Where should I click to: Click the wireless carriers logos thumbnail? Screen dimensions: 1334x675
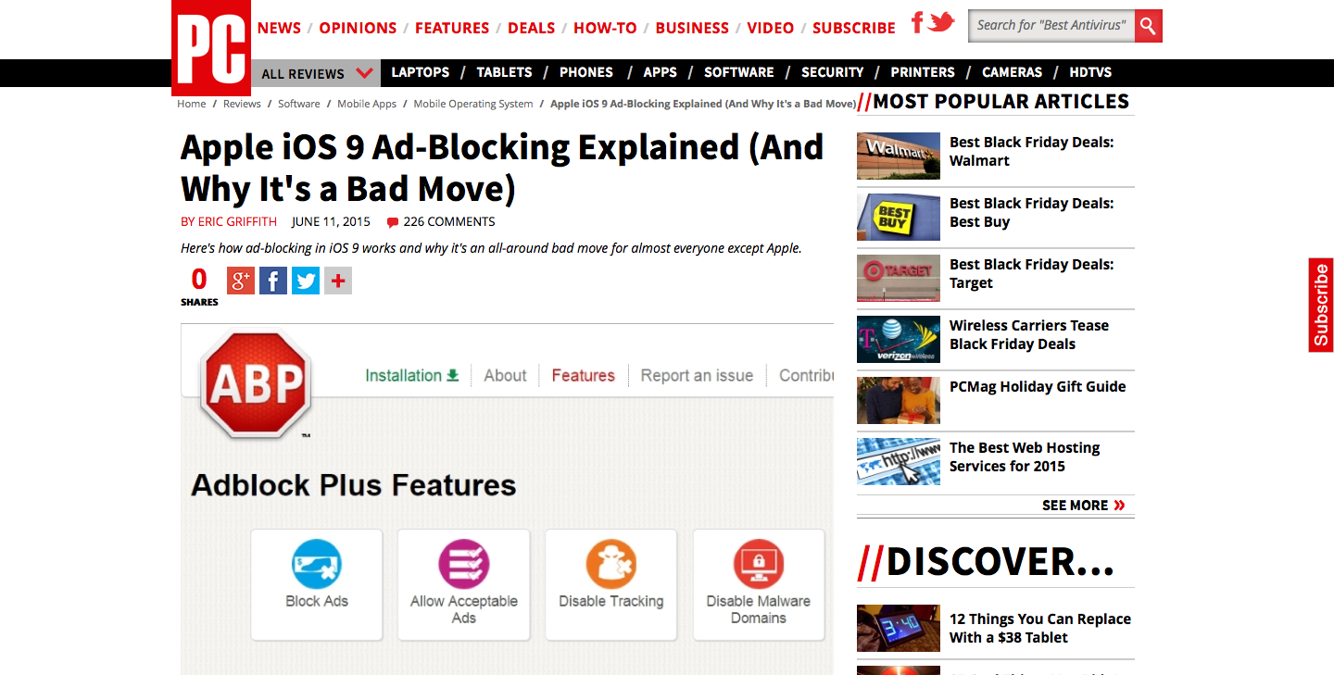pyautogui.click(x=899, y=339)
